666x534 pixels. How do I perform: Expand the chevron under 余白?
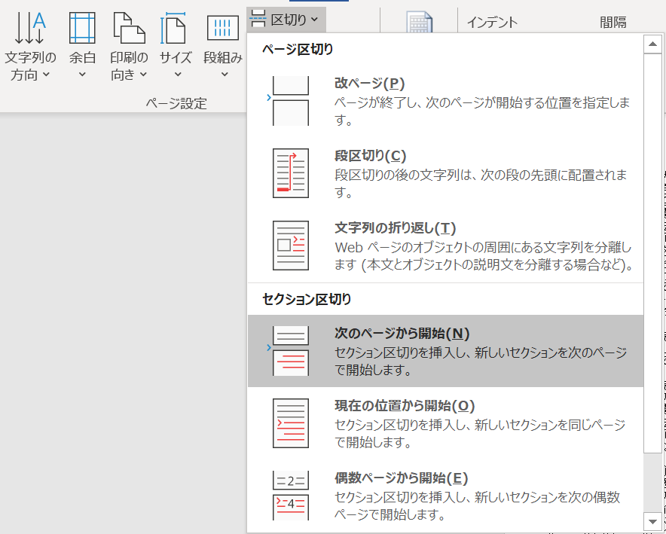tap(82, 74)
